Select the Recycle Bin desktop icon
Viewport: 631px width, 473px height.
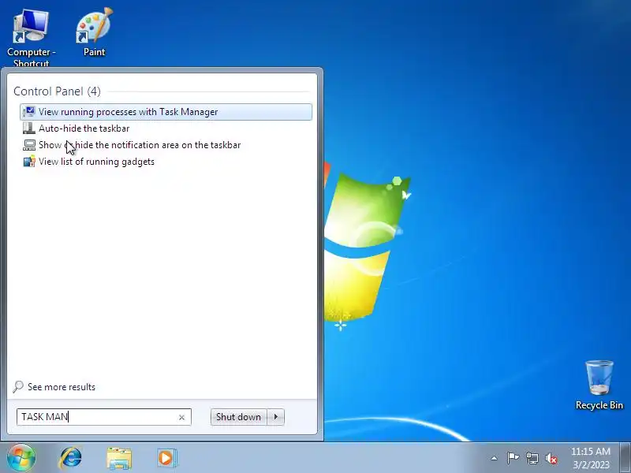[599, 385]
